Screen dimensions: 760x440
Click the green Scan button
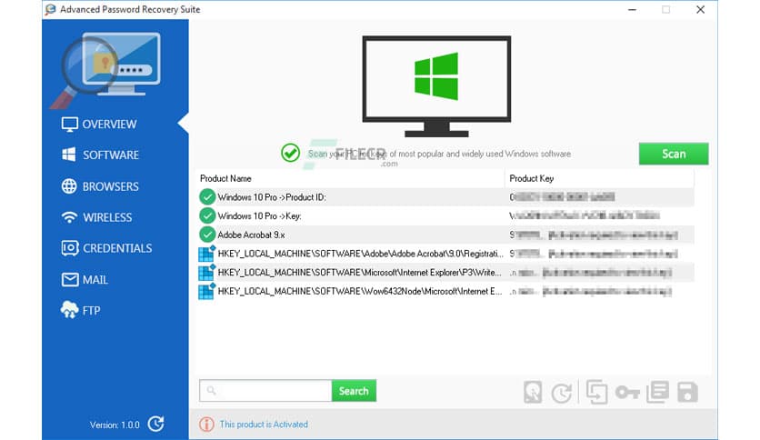[x=674, y=154]
